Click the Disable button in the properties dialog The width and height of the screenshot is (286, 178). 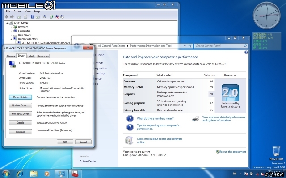[20, 123]
